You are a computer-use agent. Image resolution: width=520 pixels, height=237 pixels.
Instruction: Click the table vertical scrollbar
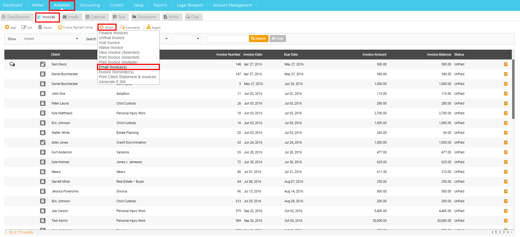tap(513, 89)
